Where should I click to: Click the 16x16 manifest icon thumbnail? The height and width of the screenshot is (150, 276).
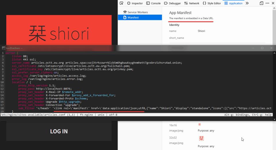(200, 124)
